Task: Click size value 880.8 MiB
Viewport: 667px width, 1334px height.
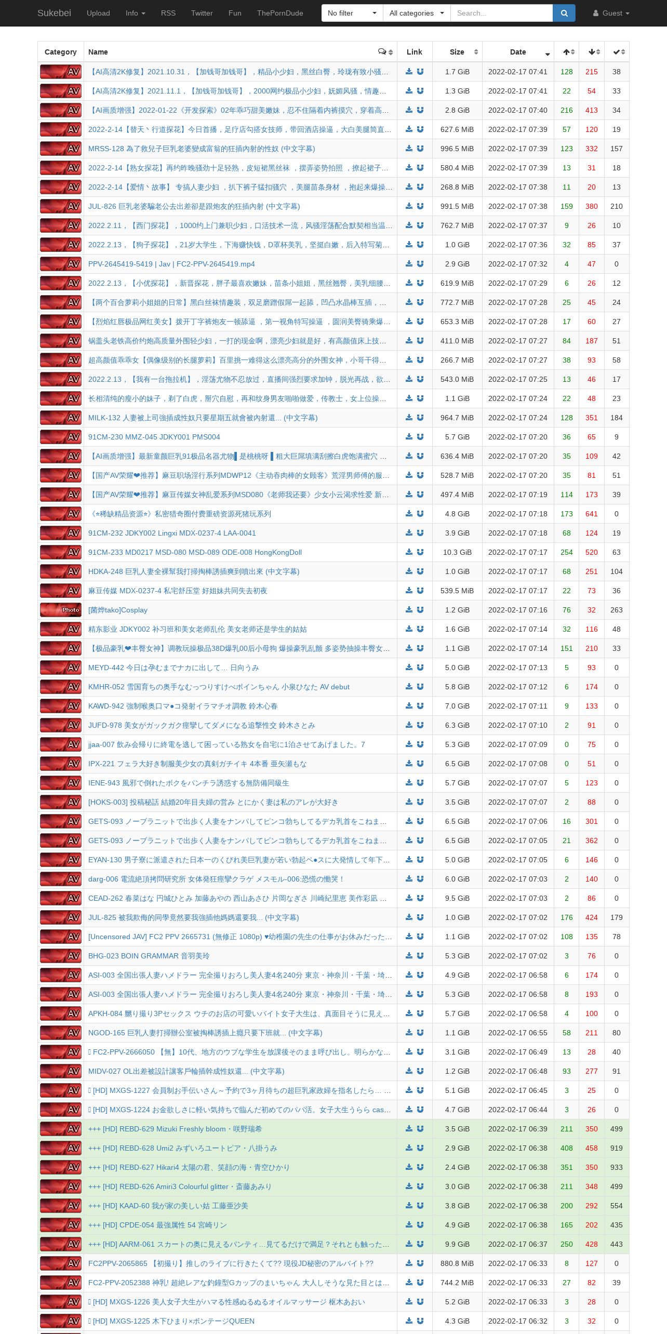Action: 457,1263
